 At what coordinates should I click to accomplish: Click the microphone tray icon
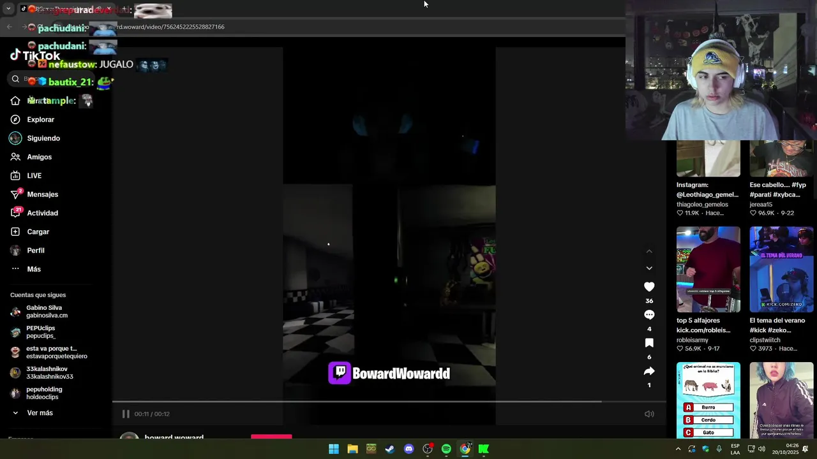point(719,449)
